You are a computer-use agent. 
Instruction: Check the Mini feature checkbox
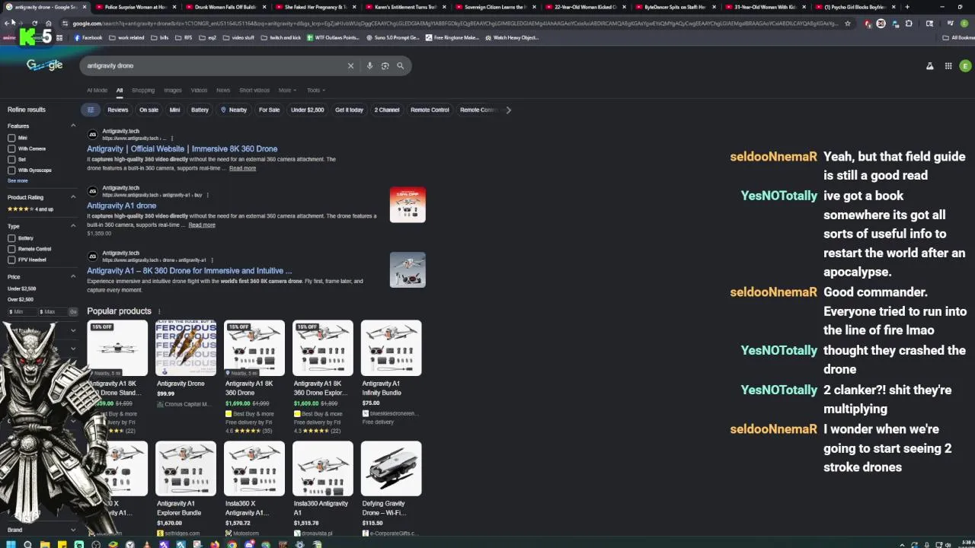coord(11,138)
